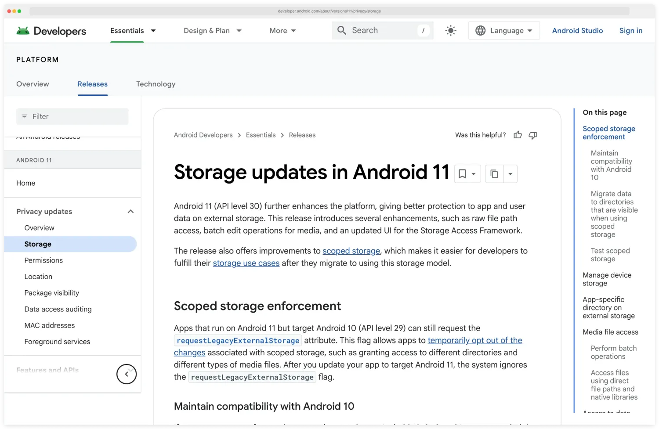Open the bookmark dropdown arrow

coord(474,174)
